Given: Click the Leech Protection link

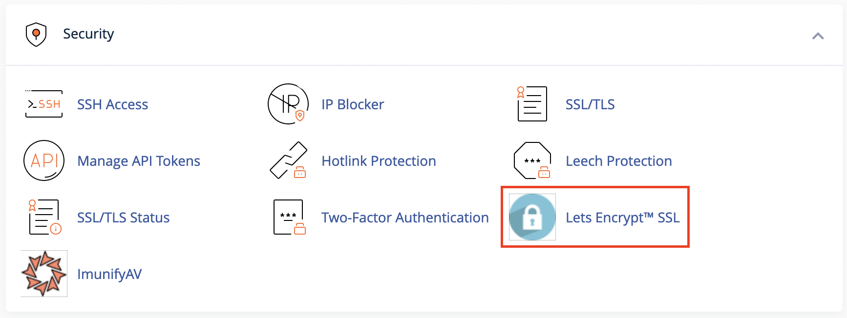Looking at the screenshot, I should click(619, 161).
